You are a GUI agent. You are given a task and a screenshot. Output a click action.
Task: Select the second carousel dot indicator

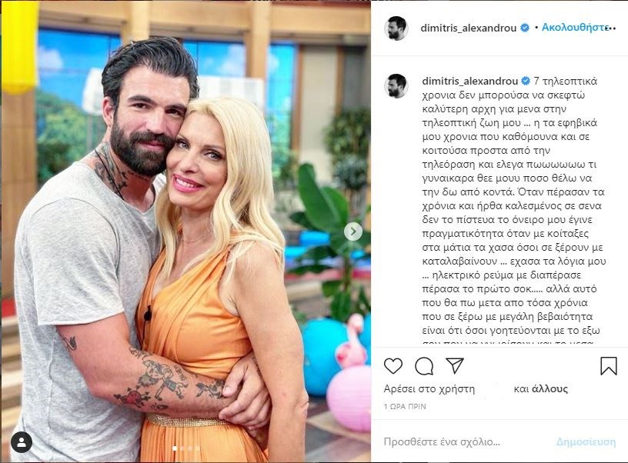[x=182, y=448]
